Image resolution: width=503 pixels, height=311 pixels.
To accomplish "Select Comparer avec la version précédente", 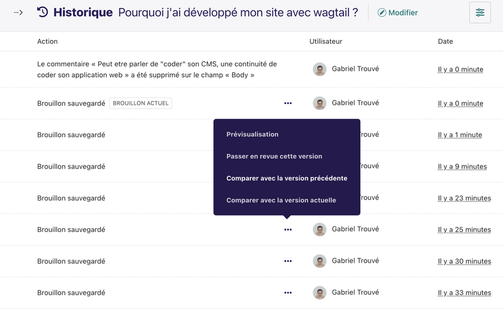I will pyautogui.click(x=287, y=178).
